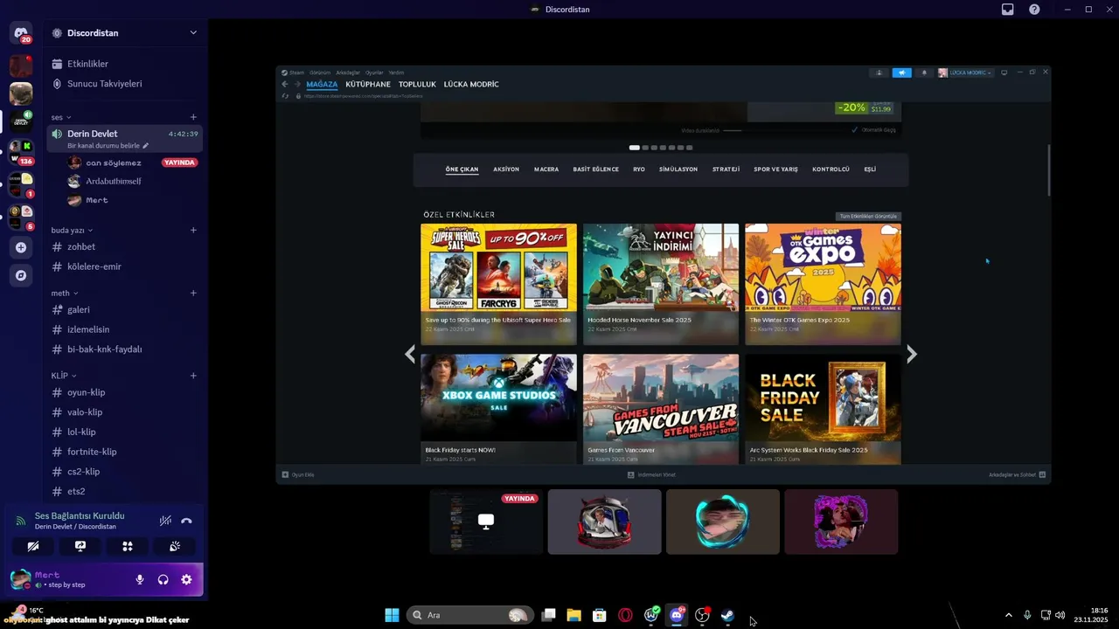1119x629 pixels.
Task: Collapse the buda yazı category
Action: tap(72, 230)
